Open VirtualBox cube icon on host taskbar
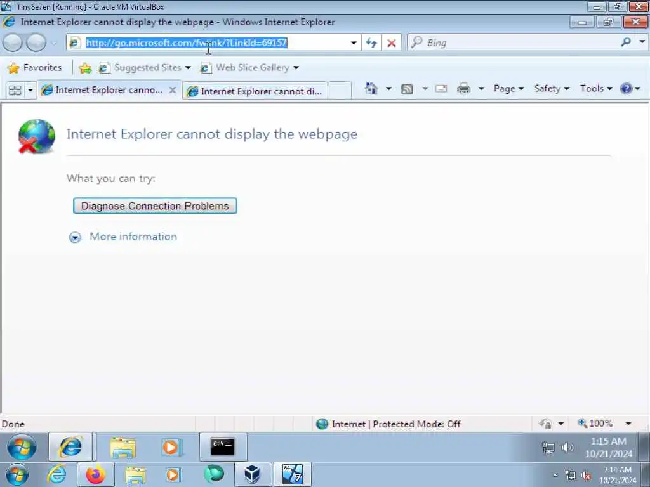 coord(253,474)
